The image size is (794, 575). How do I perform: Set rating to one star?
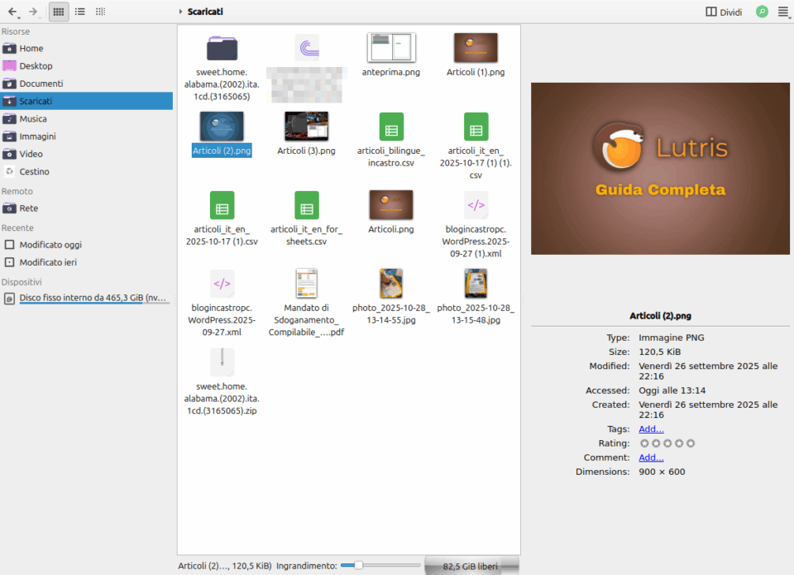[644, 443]
